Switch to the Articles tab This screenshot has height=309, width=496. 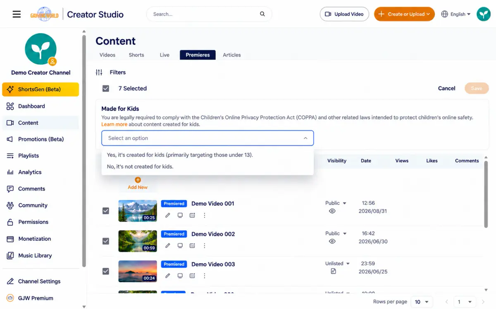[x=232, y=55]
